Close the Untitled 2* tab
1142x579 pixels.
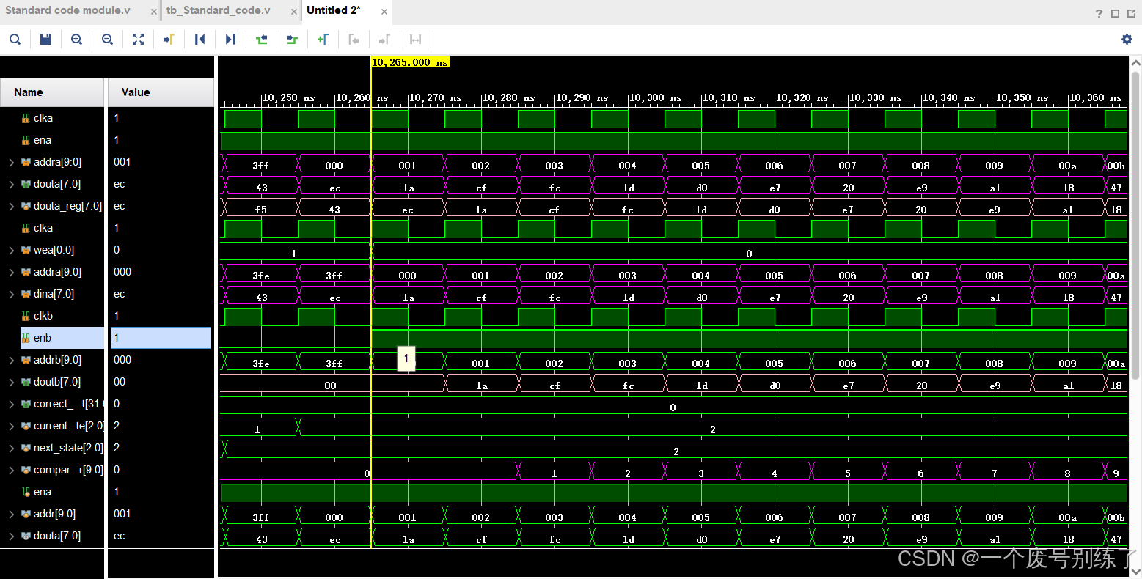384,12
